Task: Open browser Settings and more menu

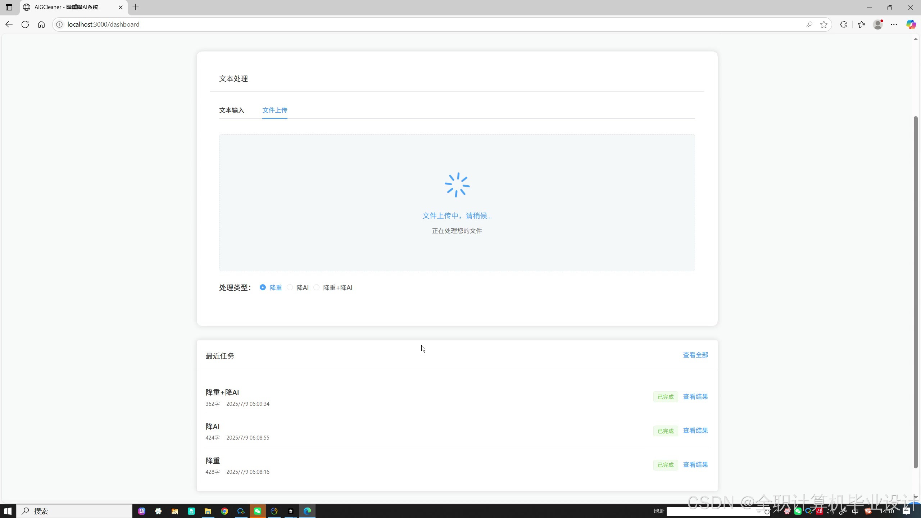Action: tap(894, 24)
